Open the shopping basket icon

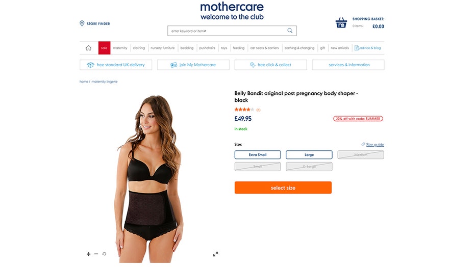point(341,23)
